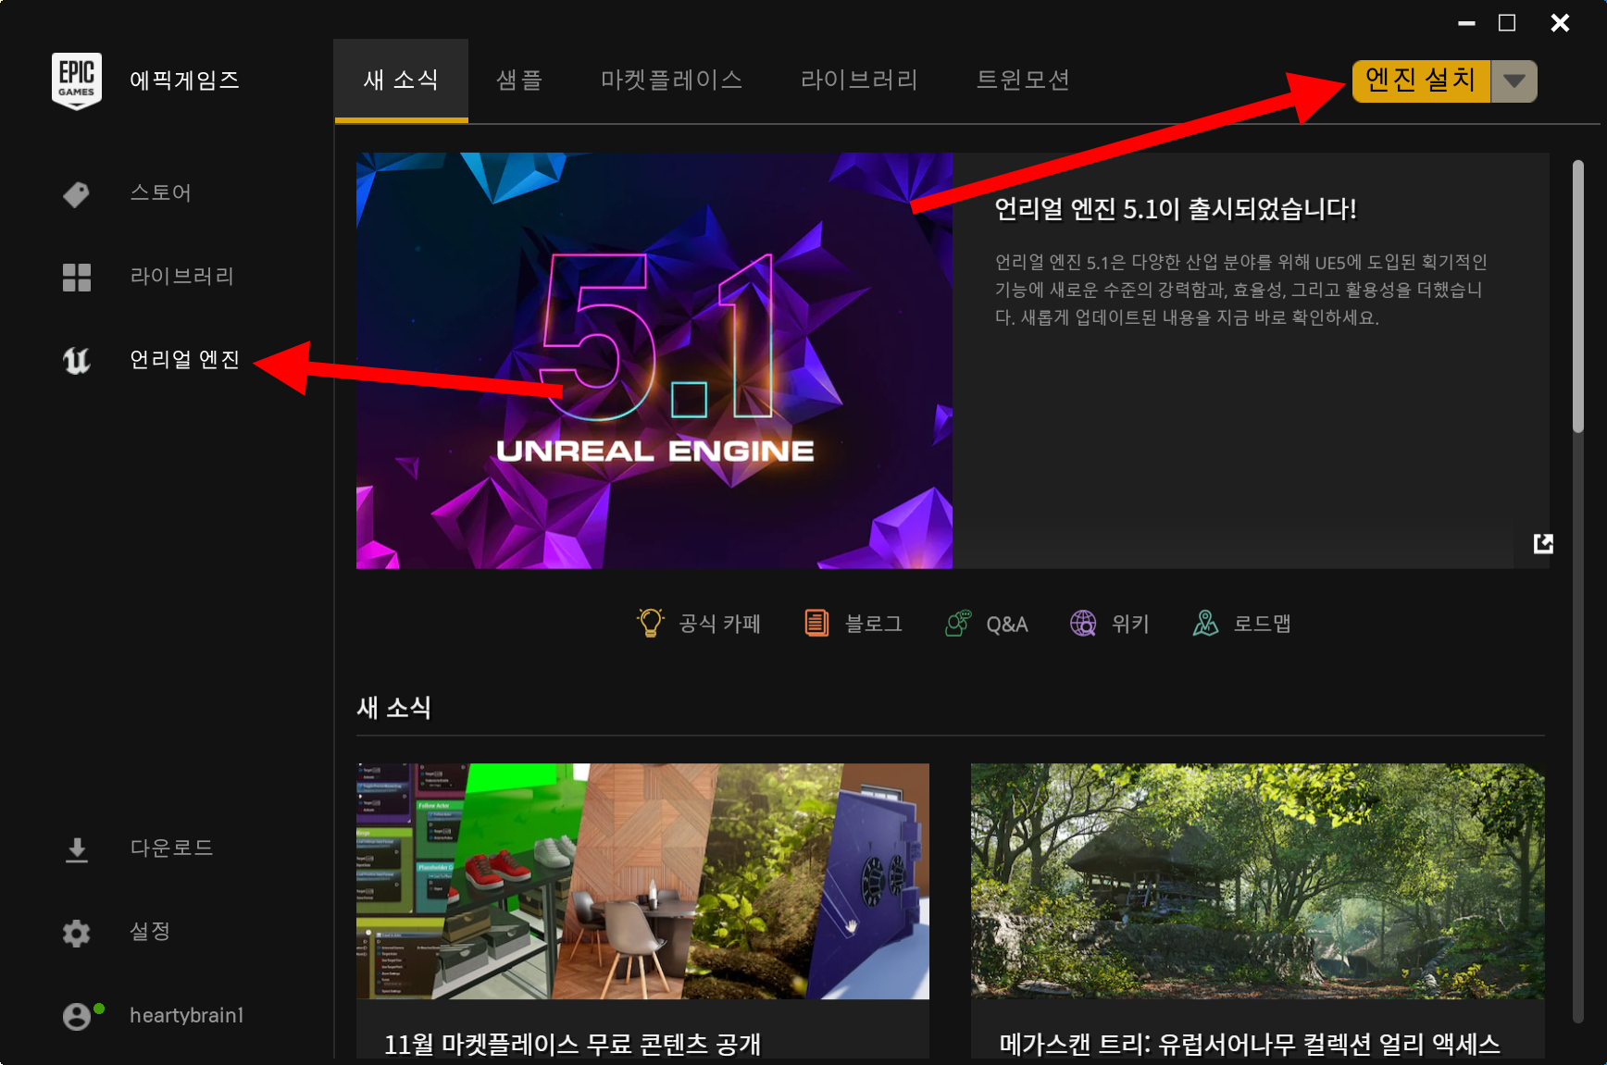Click the vertical scrollbar thumb
This screenshot has width=1607, height=1065.
click(1578, 296)
